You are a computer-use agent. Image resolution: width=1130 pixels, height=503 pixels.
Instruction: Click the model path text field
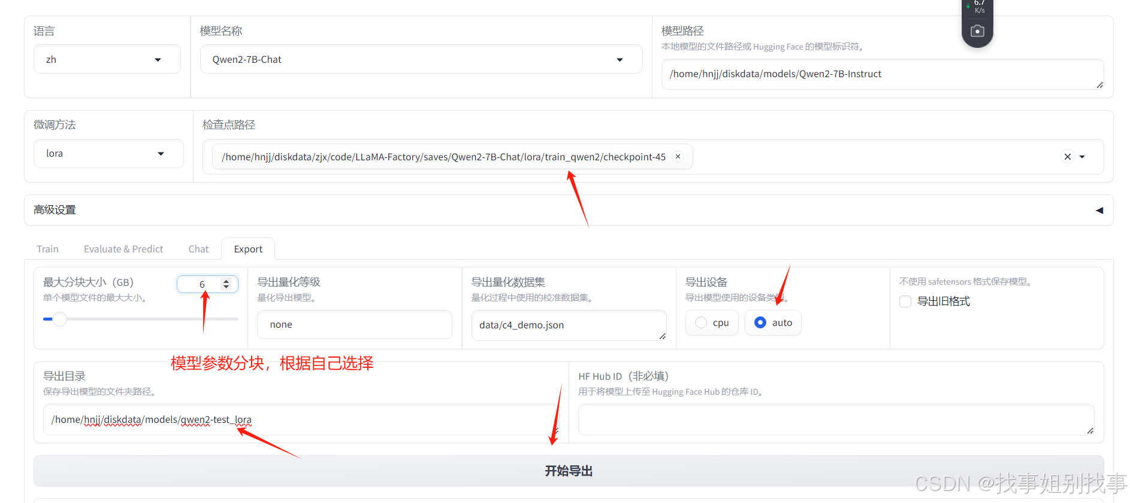point(883,74)
